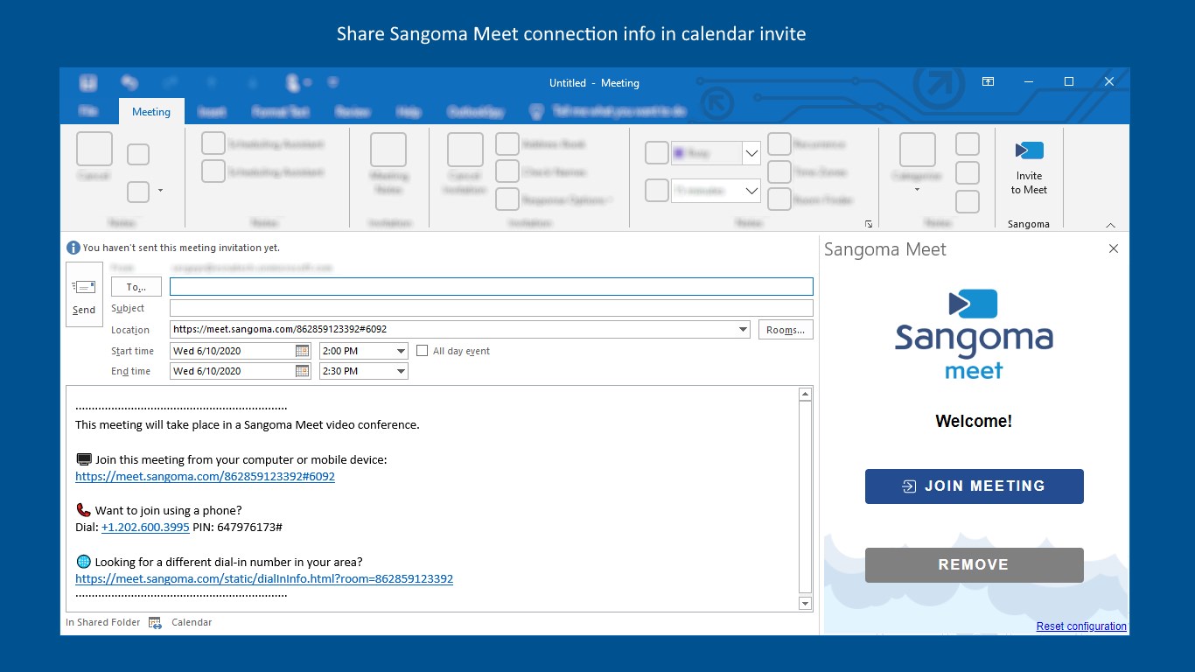Click the REMOVE button
This screenshot has height=672, width=1195.
(x=975, y=565)
